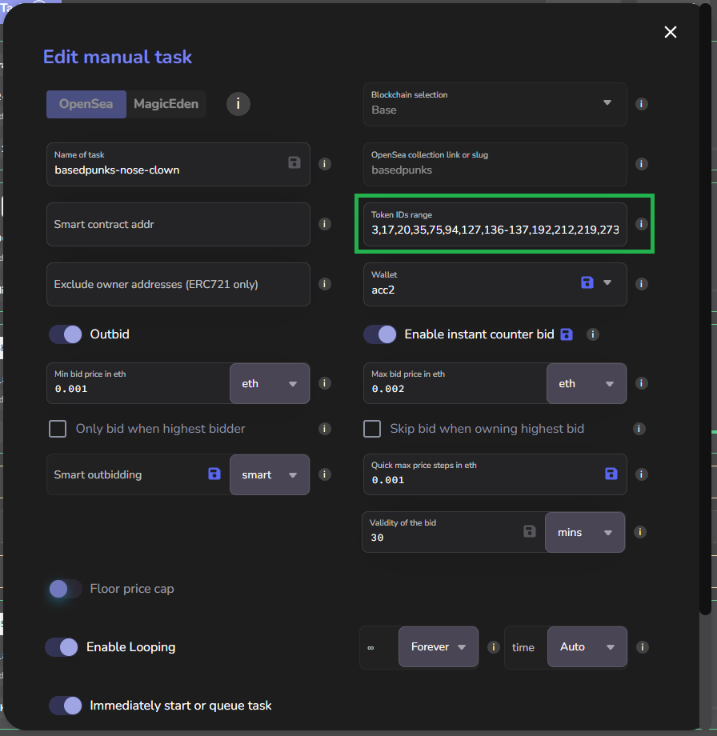
Task: Click info icon next to Token IDs range
Action: [x=641, y=224]
